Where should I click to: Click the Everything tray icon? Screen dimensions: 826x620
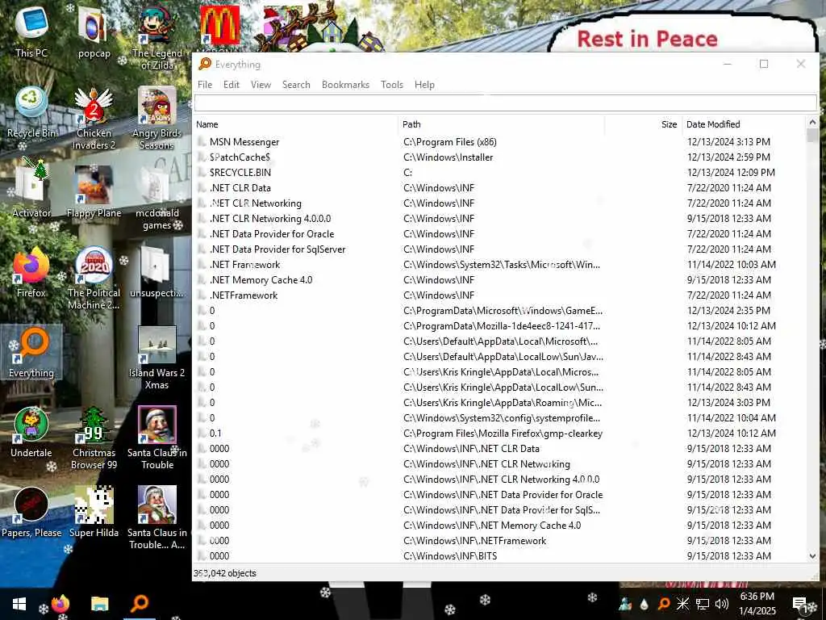click(664, 604)
